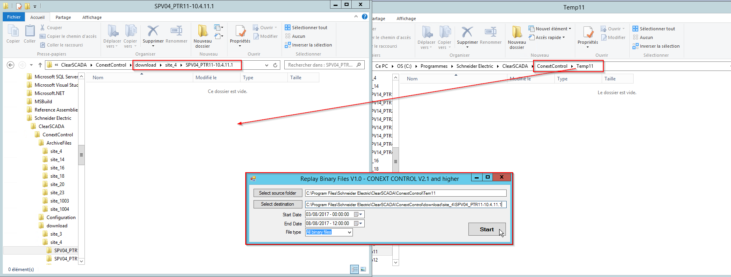
Task: Click the Select source folder button
Action: (x=278, y=193)
